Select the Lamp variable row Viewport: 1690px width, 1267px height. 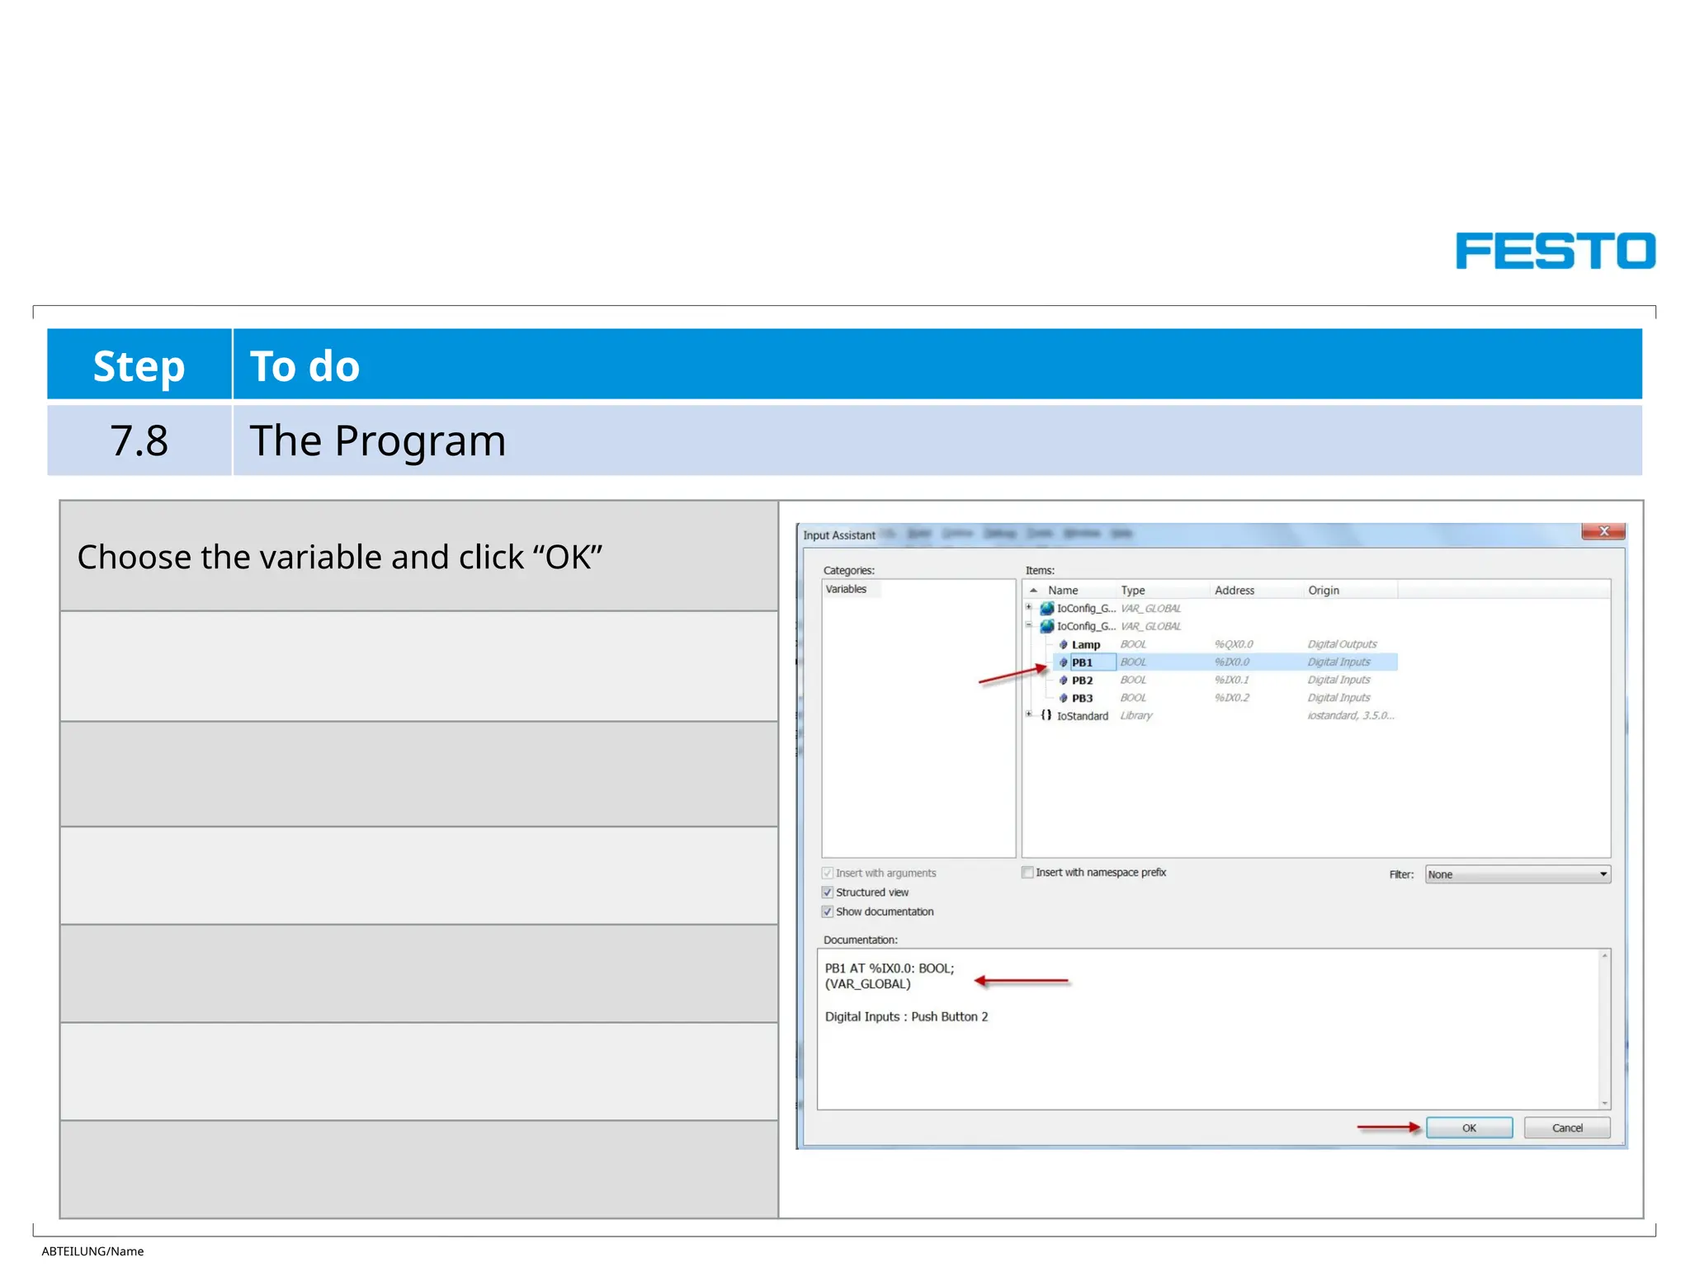[1225, 644]
